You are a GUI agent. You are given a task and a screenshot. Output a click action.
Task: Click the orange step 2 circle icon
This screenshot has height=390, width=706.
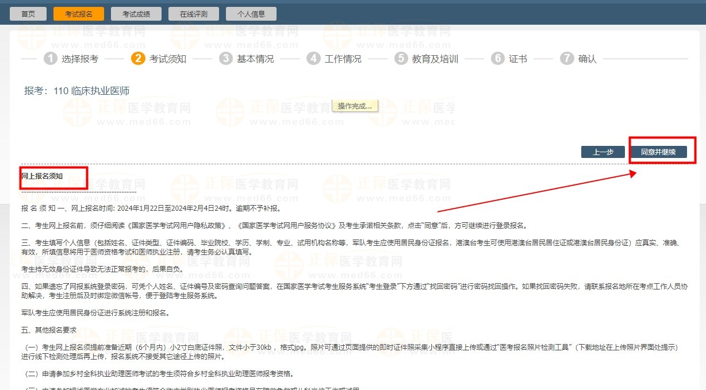click(138, 59)
